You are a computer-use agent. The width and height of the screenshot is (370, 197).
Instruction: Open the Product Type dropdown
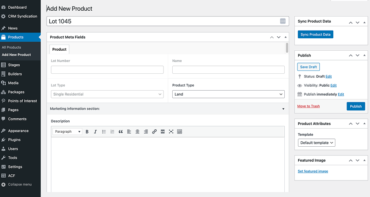228,94
